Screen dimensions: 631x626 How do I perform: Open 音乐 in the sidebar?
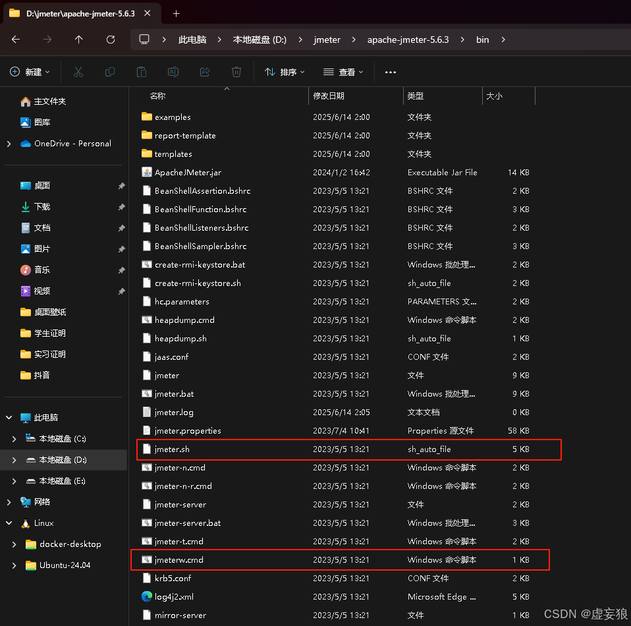42,270
